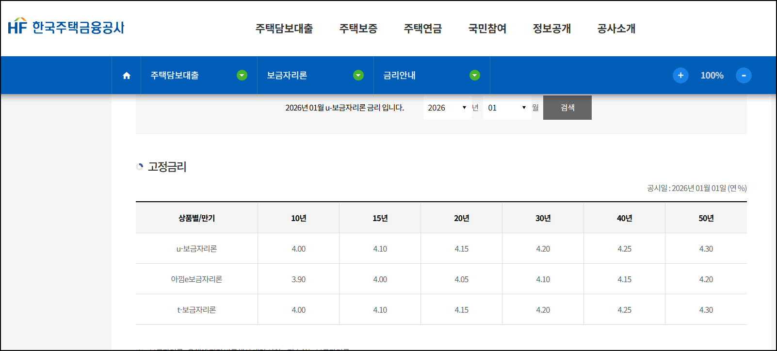Viewport: 777px width, 351px height.
Task: Click the 30년 column header
Action: coord(543,218)
